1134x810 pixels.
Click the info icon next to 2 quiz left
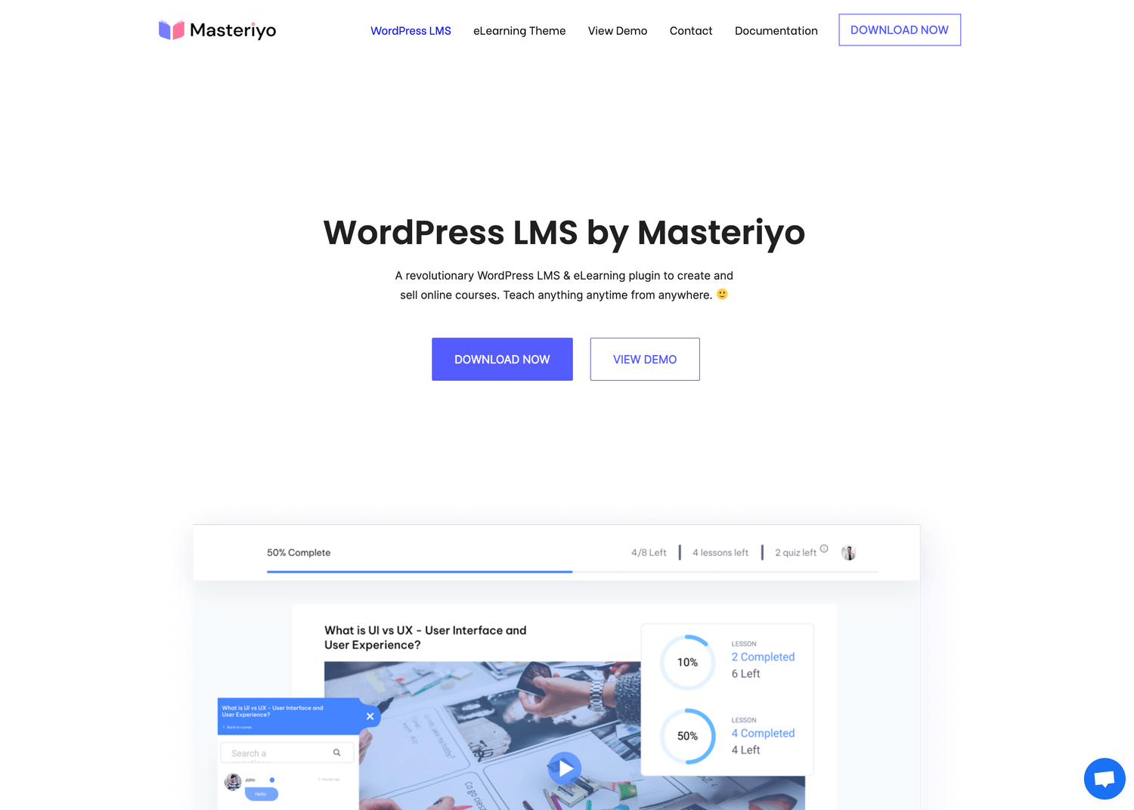(x=824, y=549)
